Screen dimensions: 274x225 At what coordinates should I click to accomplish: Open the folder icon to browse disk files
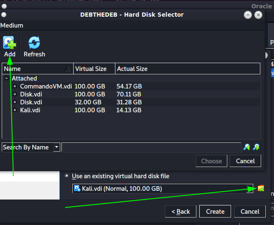[x=261, y=189]
